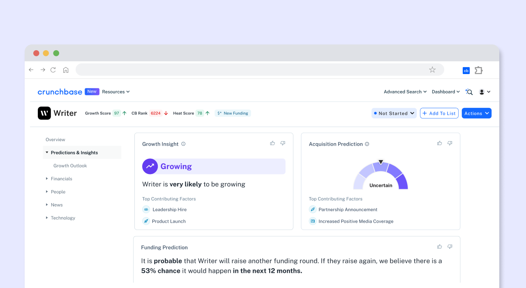Open the Advanced Search dropdown
The height and width of the screenshot is (288, 526).
[405, 92]
